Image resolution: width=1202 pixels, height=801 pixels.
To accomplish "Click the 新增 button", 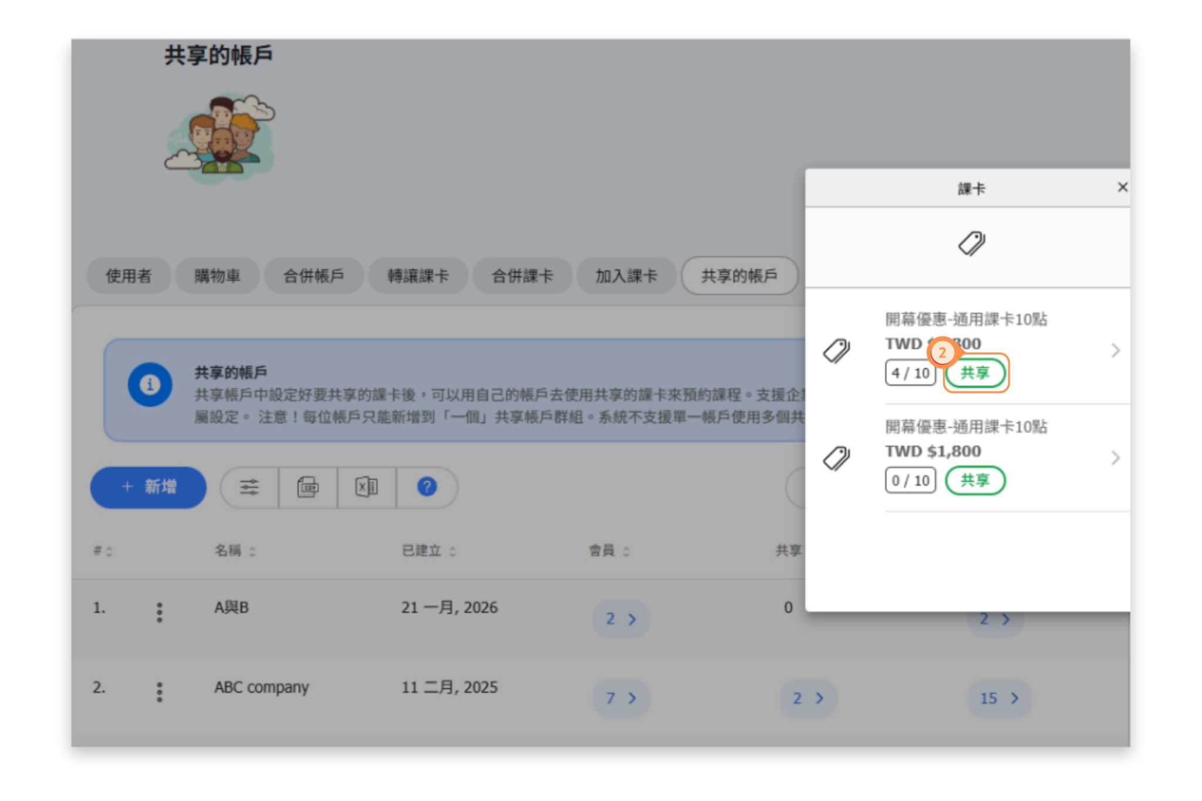I will [148, 487].
